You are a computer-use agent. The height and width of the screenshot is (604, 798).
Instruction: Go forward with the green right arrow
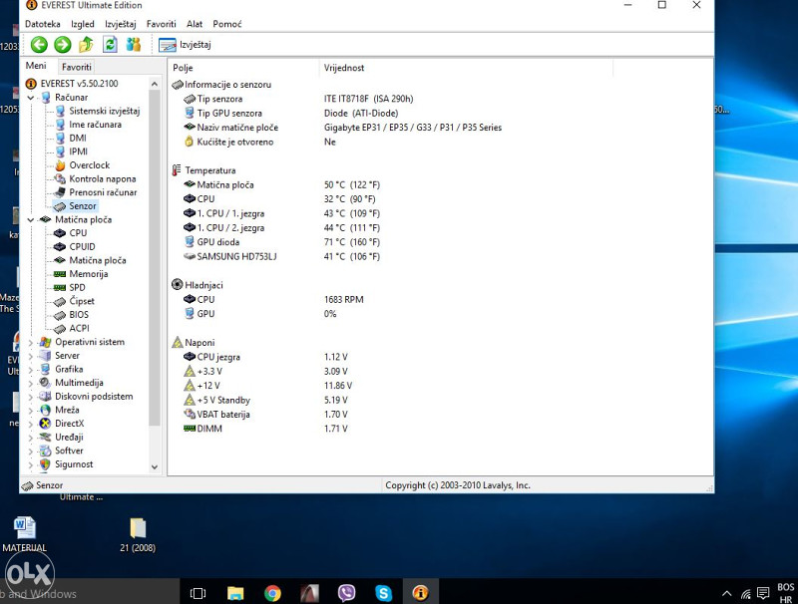[63, 45]
